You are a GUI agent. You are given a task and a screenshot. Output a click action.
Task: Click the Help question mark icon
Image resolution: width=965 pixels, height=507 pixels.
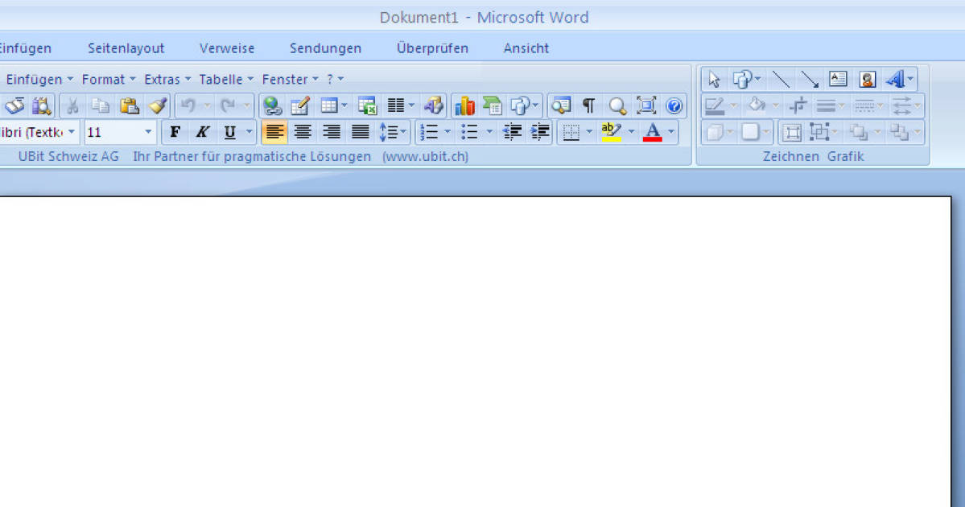[674, 105]
